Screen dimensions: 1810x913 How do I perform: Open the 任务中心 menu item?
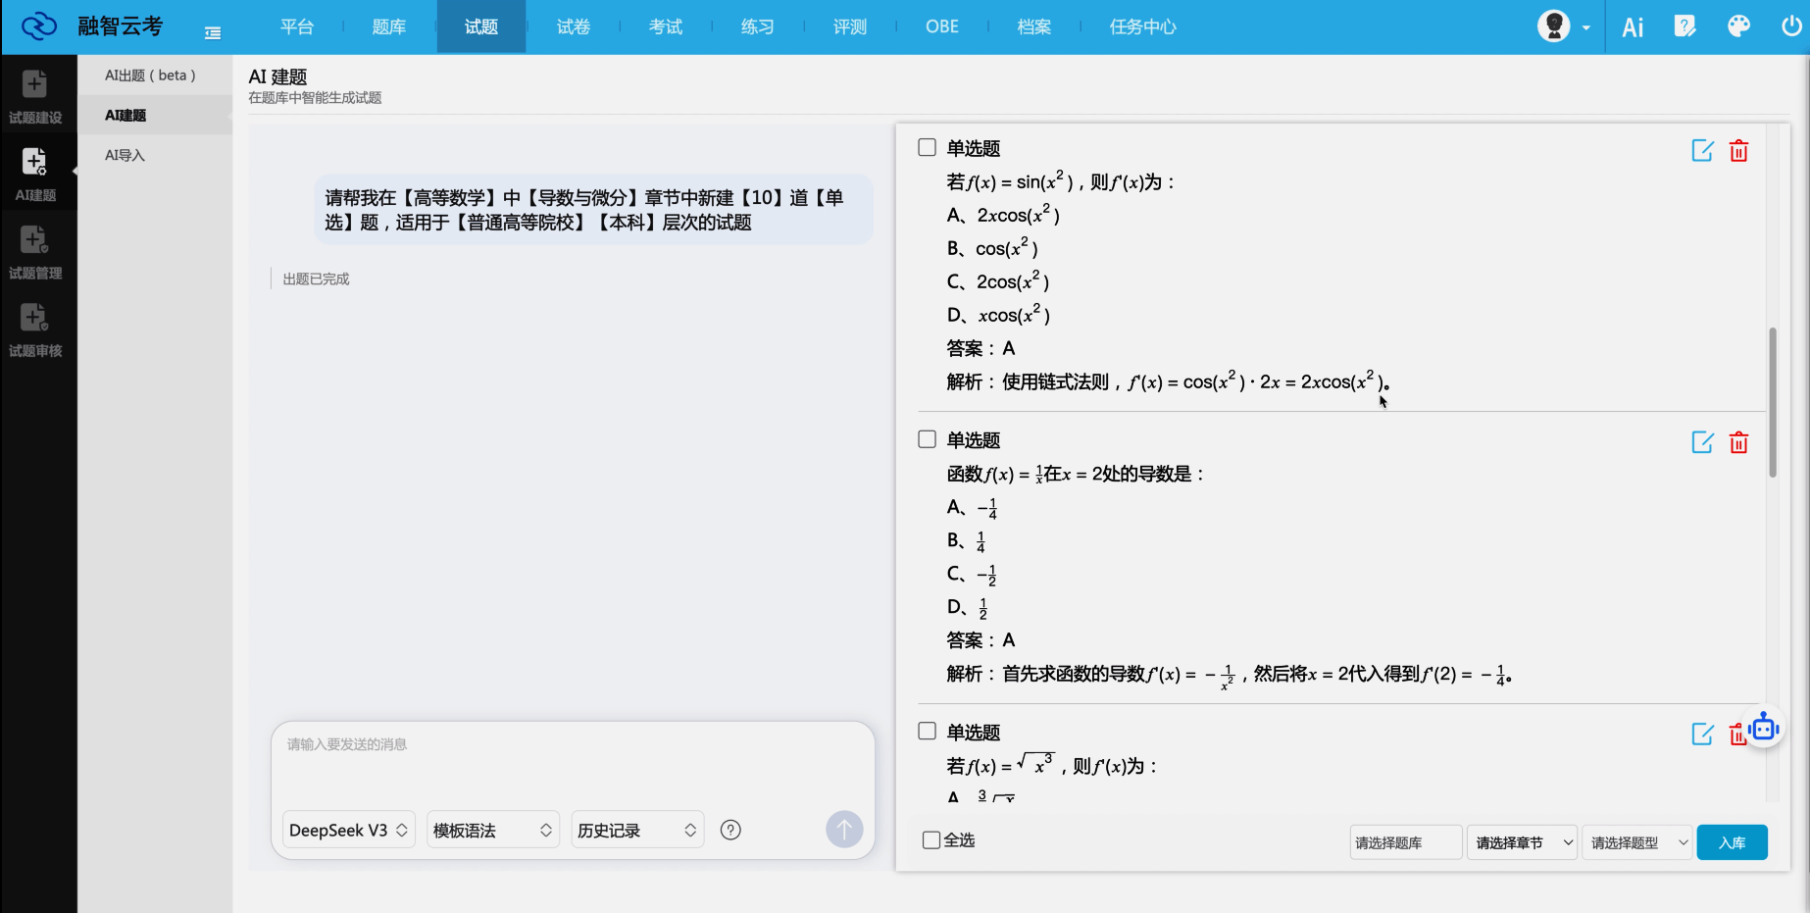1142,26
